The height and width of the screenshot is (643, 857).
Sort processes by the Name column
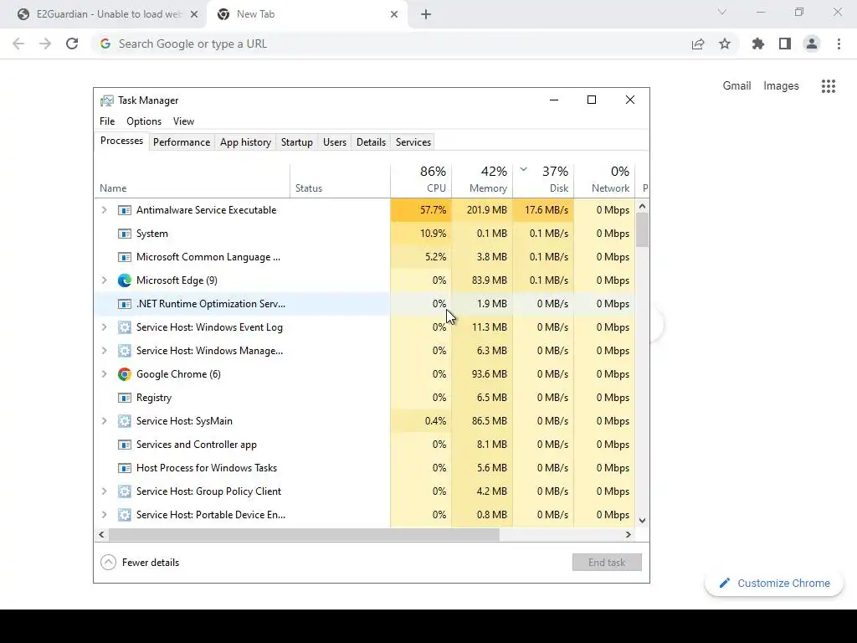(192, 180)
